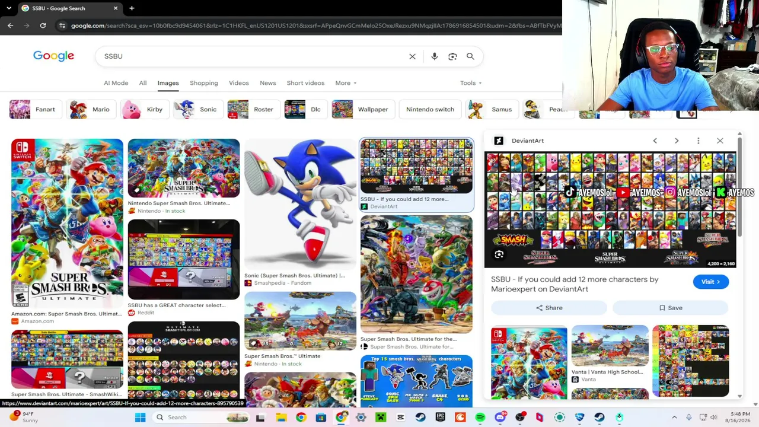Apply the Sonic filter chip

[198, 109]
